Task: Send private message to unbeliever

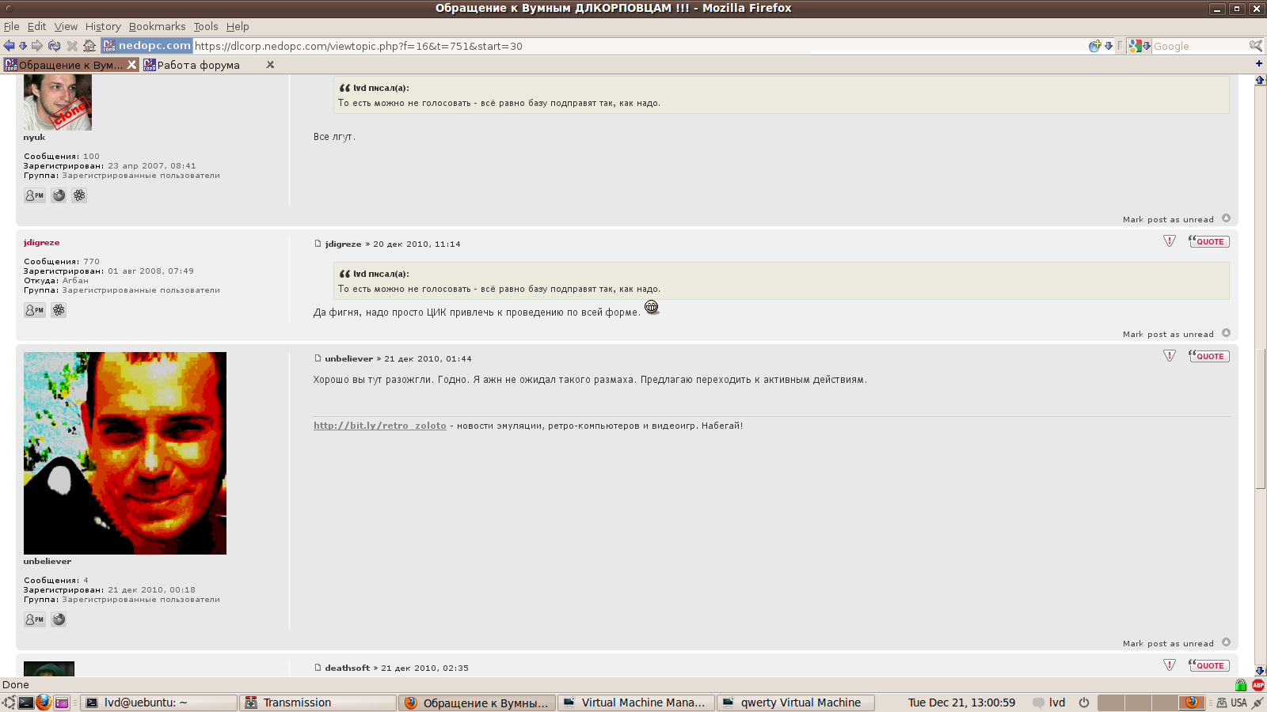Action: 35,619
